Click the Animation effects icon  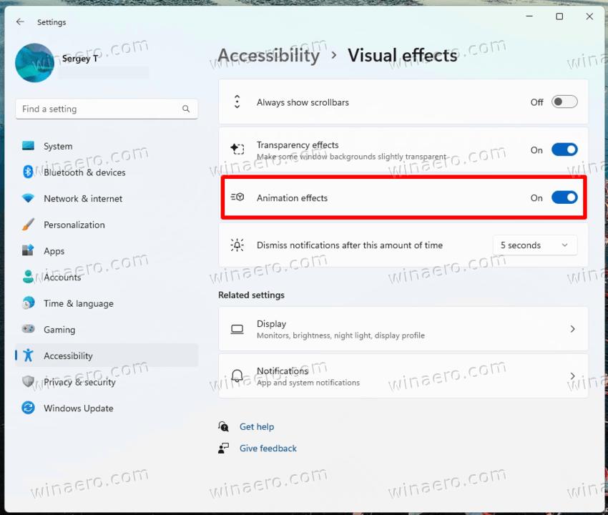[237, 197]
